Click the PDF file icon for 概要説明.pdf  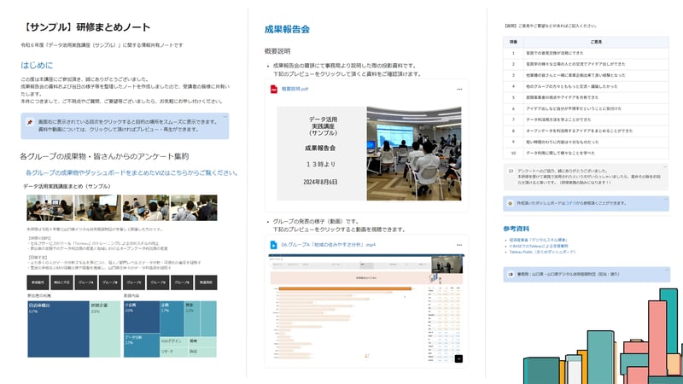point(274,88)
